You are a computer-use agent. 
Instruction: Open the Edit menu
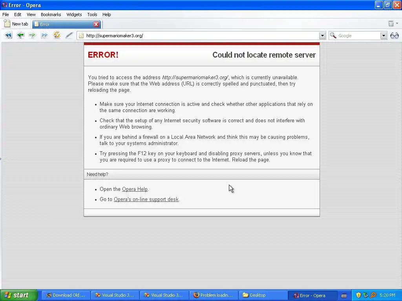point(18,15)
